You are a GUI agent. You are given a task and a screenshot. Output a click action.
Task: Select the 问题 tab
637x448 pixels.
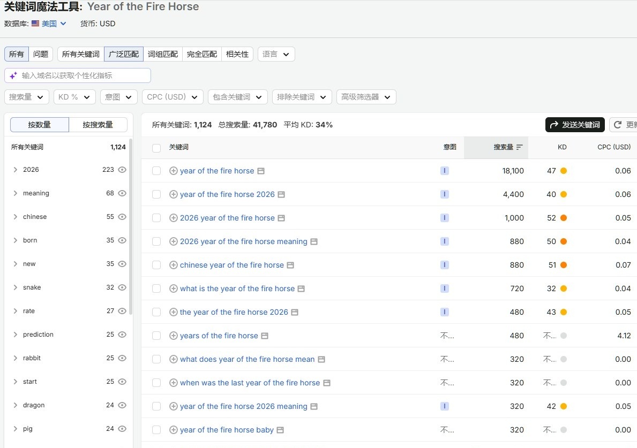(41, 54)
